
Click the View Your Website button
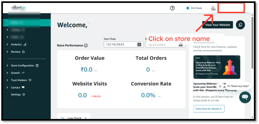(217, 25)
